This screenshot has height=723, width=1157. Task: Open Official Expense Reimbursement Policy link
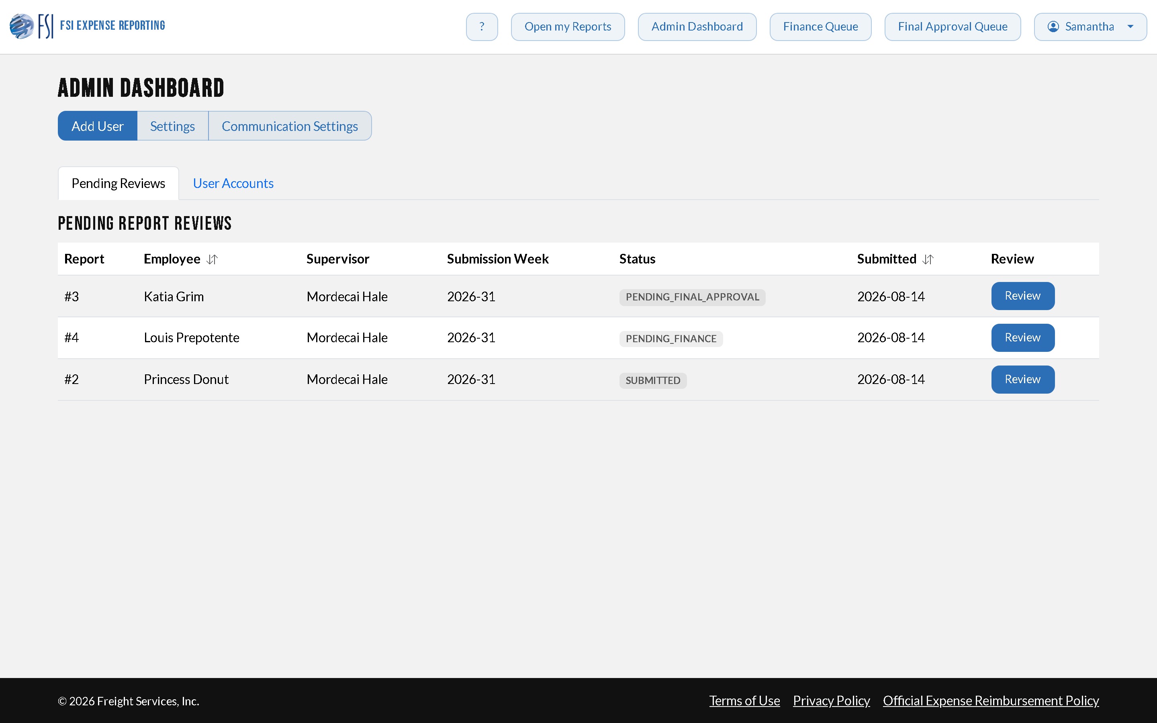pyautogui.click(x=991, y=701)
